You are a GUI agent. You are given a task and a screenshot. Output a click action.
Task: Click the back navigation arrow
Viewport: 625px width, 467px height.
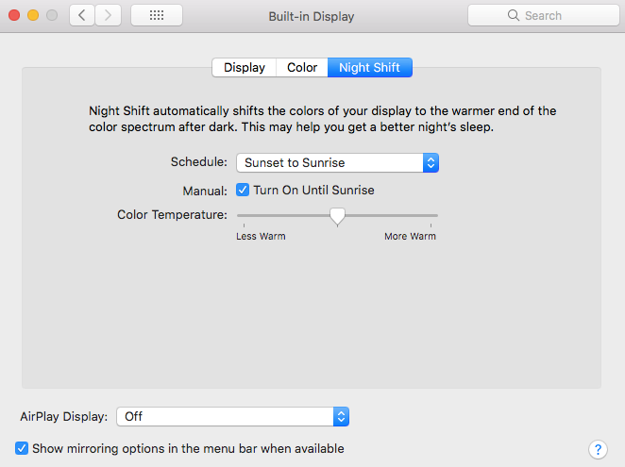tap(82, 15)
